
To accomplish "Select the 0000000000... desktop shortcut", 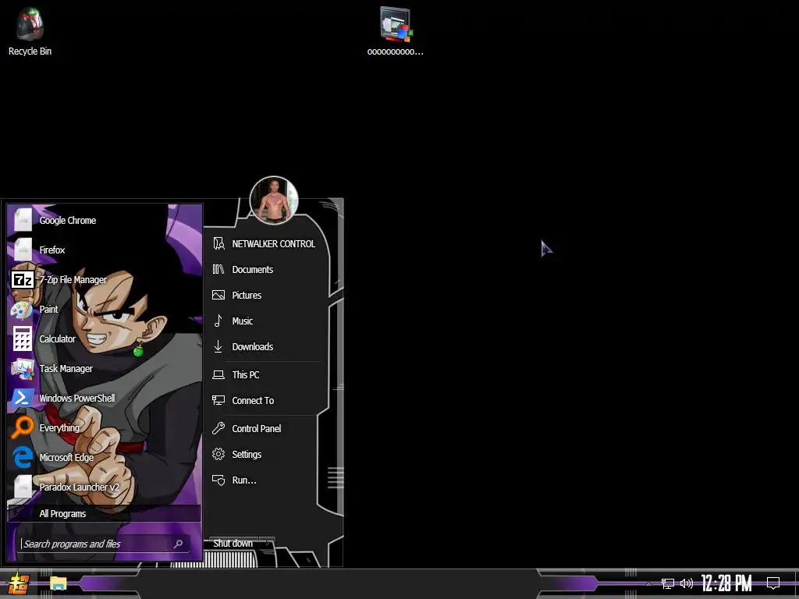I will click(396, 31).
